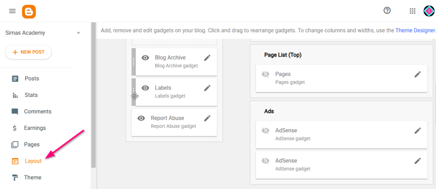The height and width of the screenshot is (189, 436).
Task: Click the Earnings dollar sign icon
Action: coord(15,128)
